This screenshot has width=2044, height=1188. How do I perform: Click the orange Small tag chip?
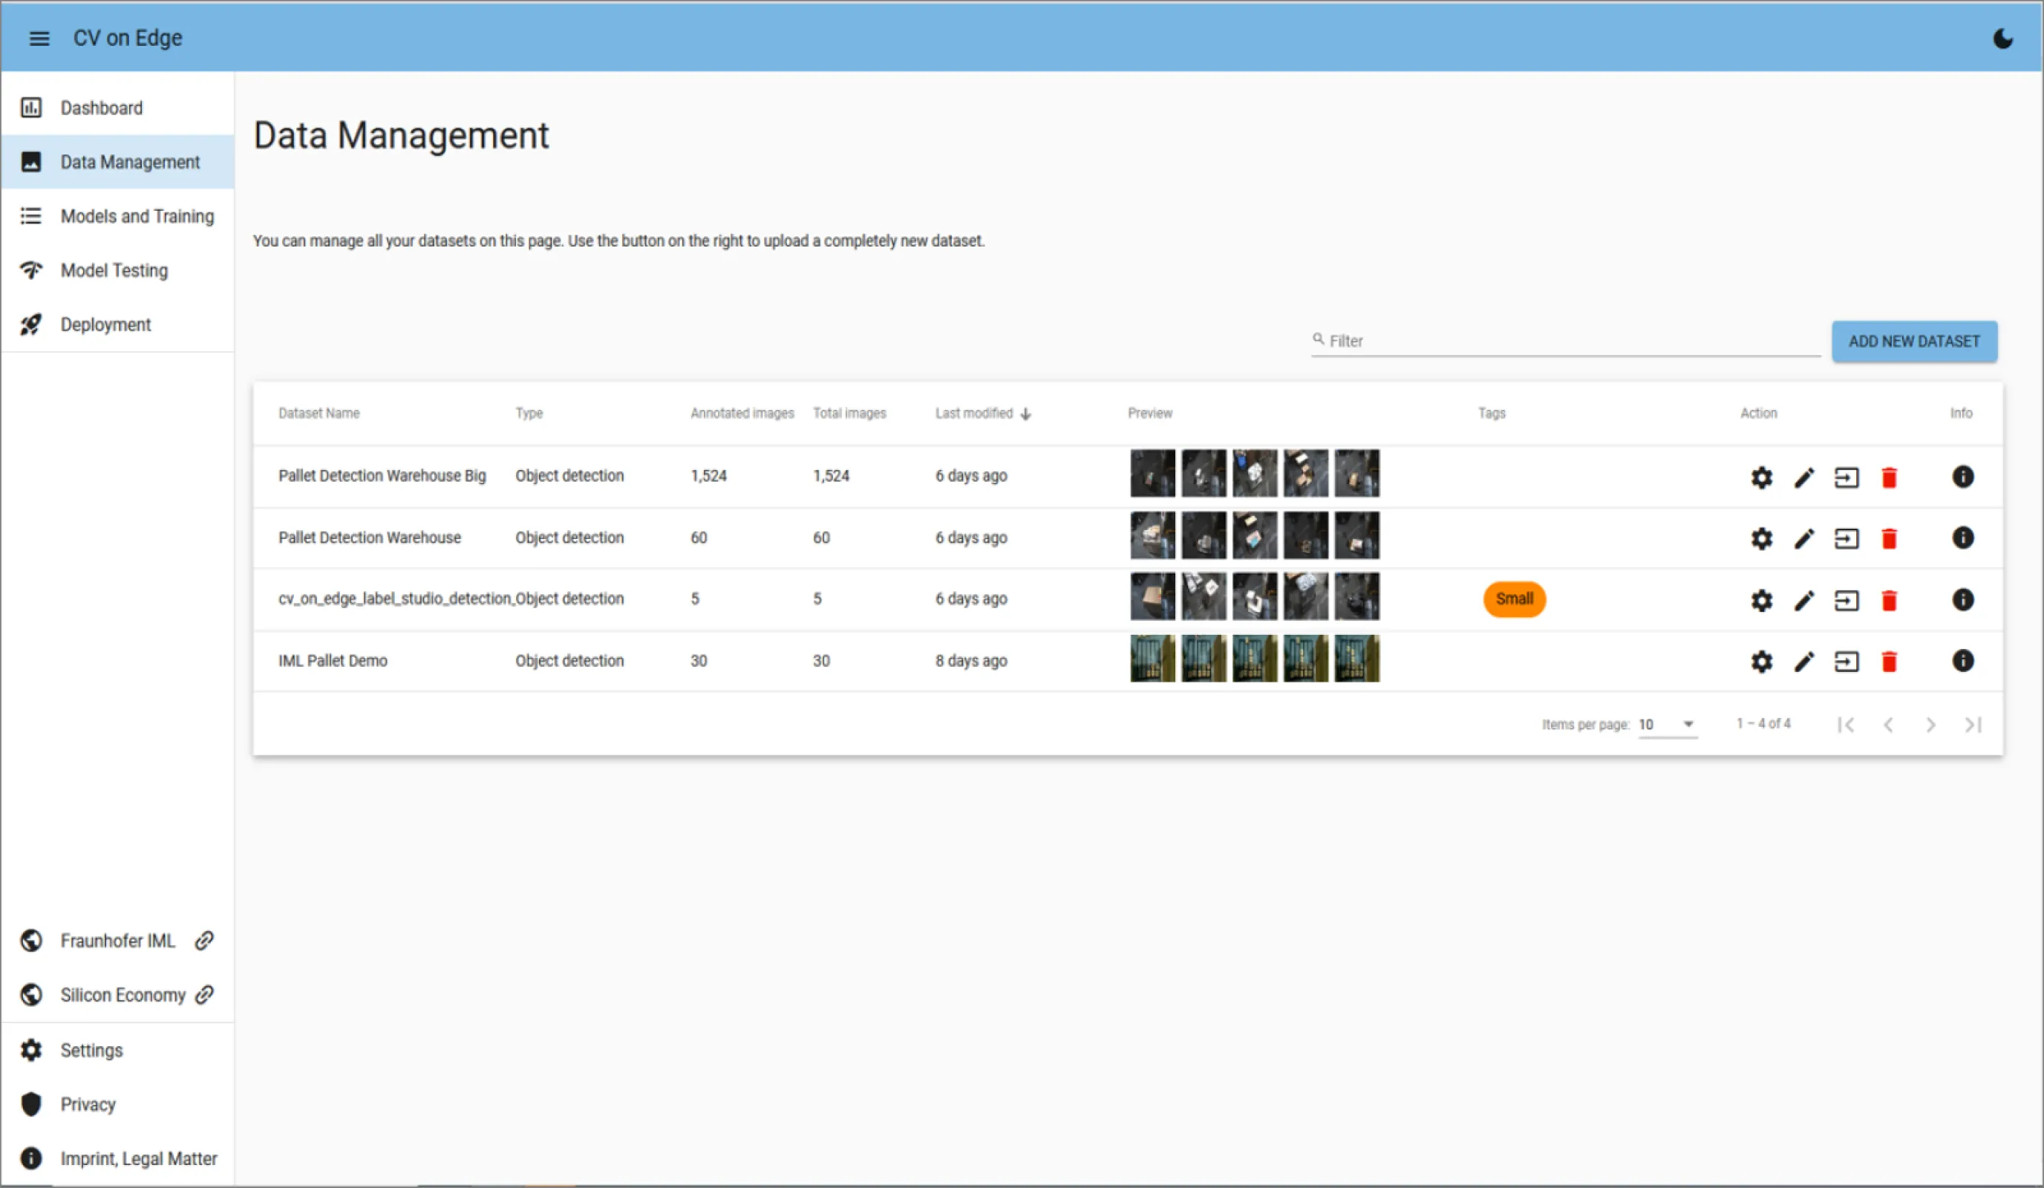(1514, 599)
